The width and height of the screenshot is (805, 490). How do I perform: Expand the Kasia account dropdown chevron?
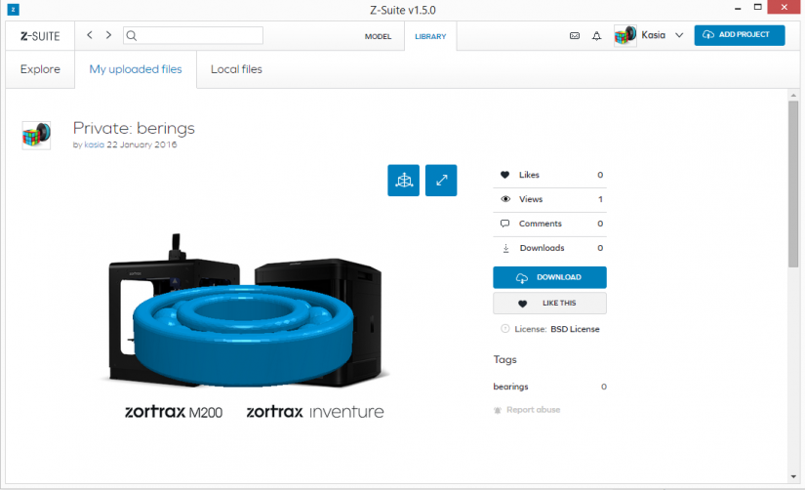tap(679, 35)
